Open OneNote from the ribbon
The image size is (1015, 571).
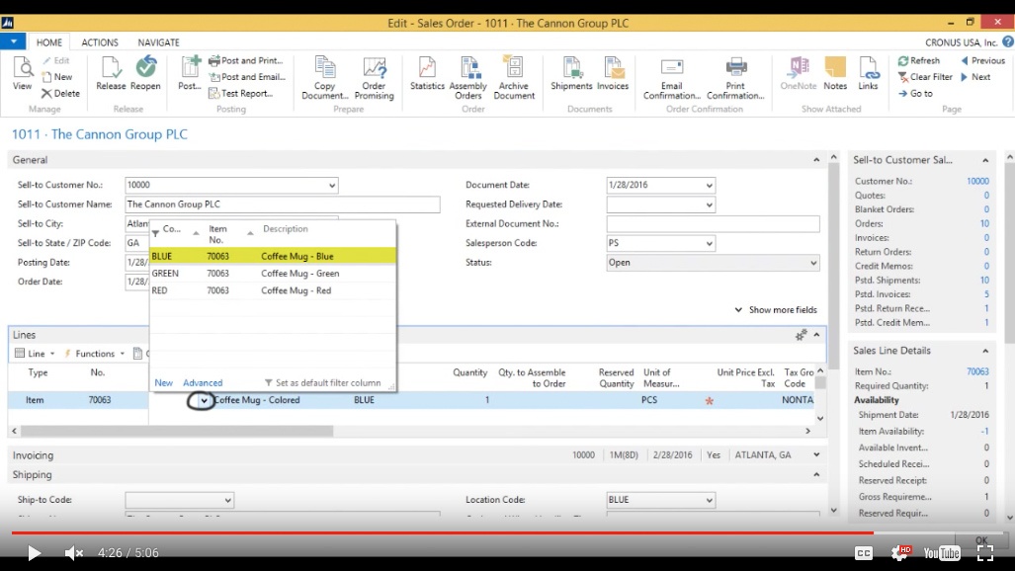click(798, 74)
